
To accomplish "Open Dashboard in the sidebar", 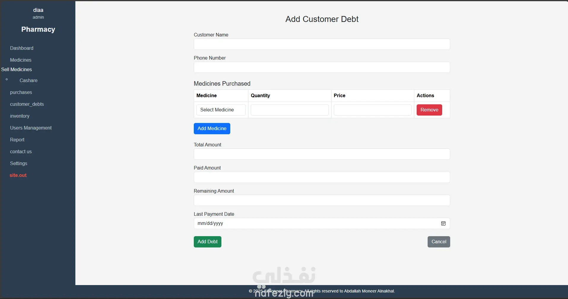I will (22, 48).
